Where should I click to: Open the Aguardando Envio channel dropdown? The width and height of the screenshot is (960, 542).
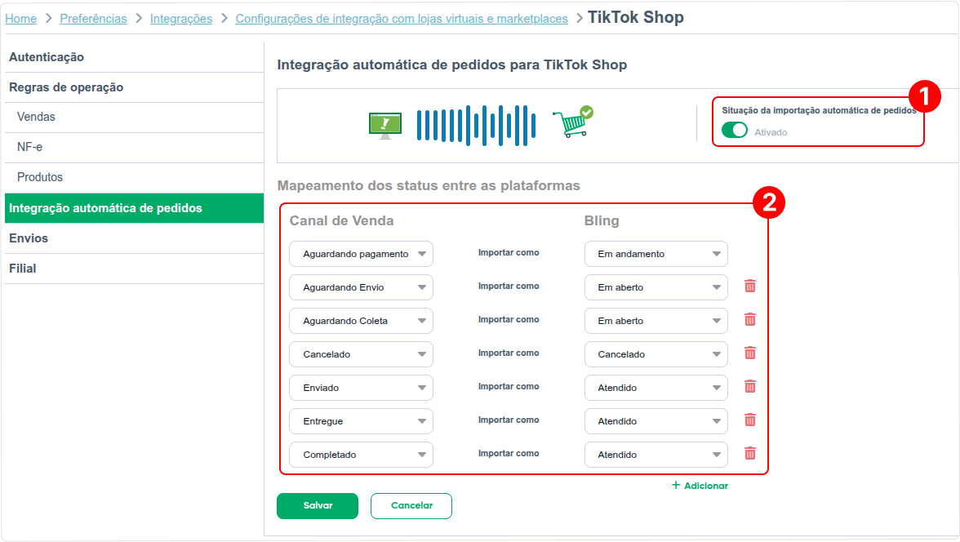(361, 287)
